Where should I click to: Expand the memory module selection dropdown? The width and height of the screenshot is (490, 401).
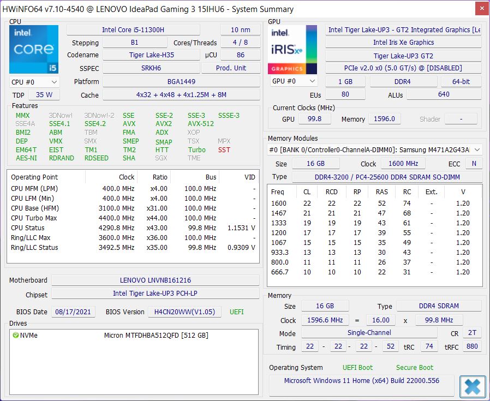coord(374,149)
